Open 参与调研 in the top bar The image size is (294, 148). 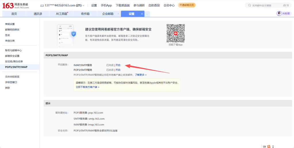[x=139, y=5]
